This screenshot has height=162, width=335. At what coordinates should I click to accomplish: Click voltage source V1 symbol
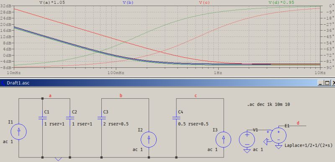point(247,139)
